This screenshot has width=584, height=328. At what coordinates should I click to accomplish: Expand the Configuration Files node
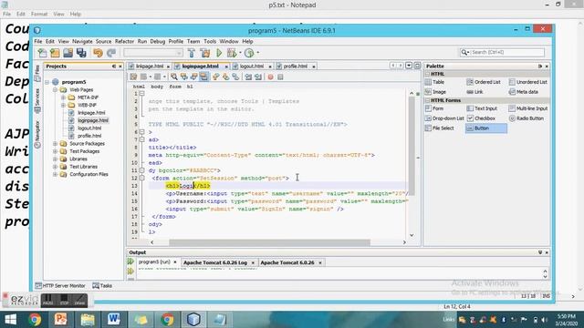(55, 174)
